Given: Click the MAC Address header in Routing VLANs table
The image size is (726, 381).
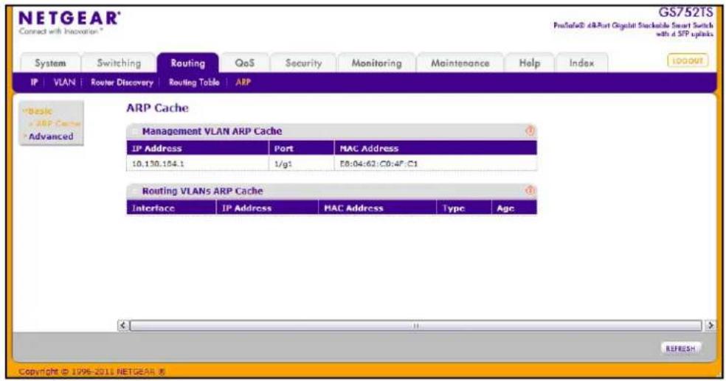Looking at the screenshot, I should tap(377, 208).
